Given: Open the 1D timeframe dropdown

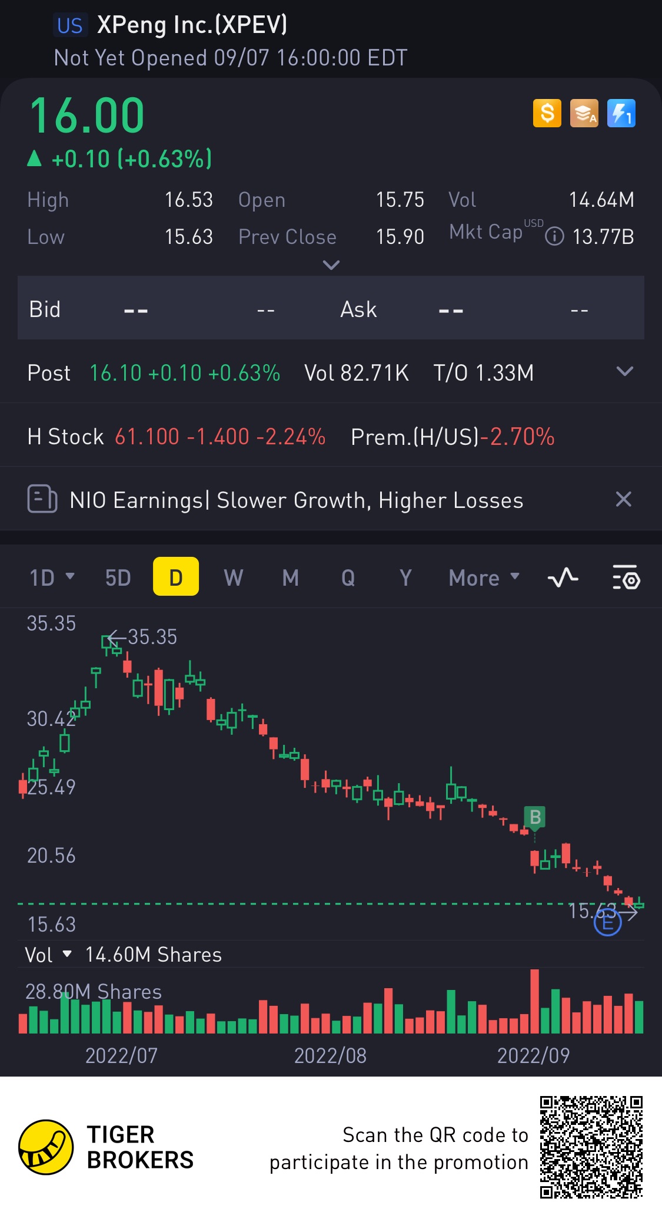Looking at the screenshot, I should coord(52,577).
